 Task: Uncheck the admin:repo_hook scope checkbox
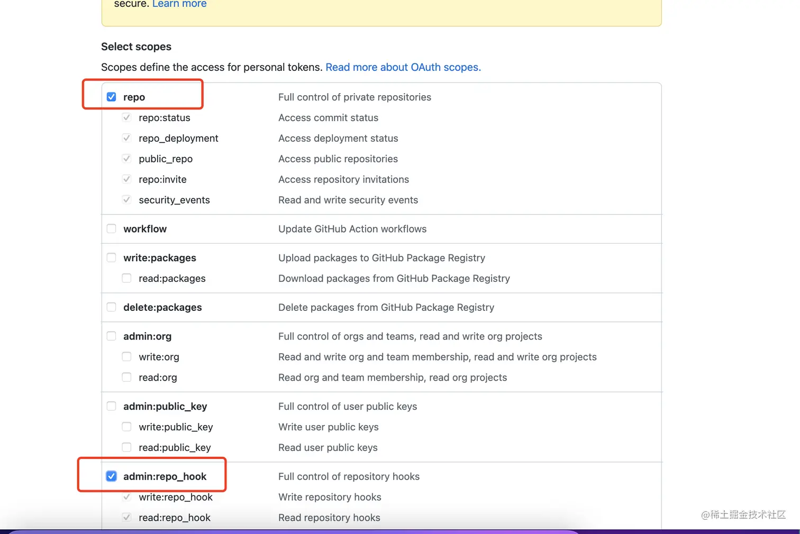111,476
